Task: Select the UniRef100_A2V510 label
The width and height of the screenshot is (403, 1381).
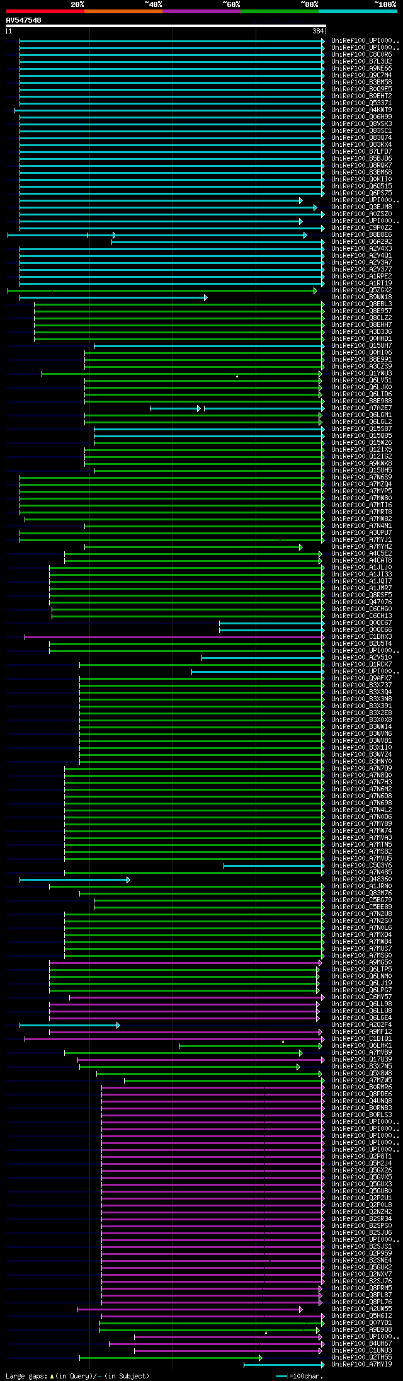Action: [361, 658]
